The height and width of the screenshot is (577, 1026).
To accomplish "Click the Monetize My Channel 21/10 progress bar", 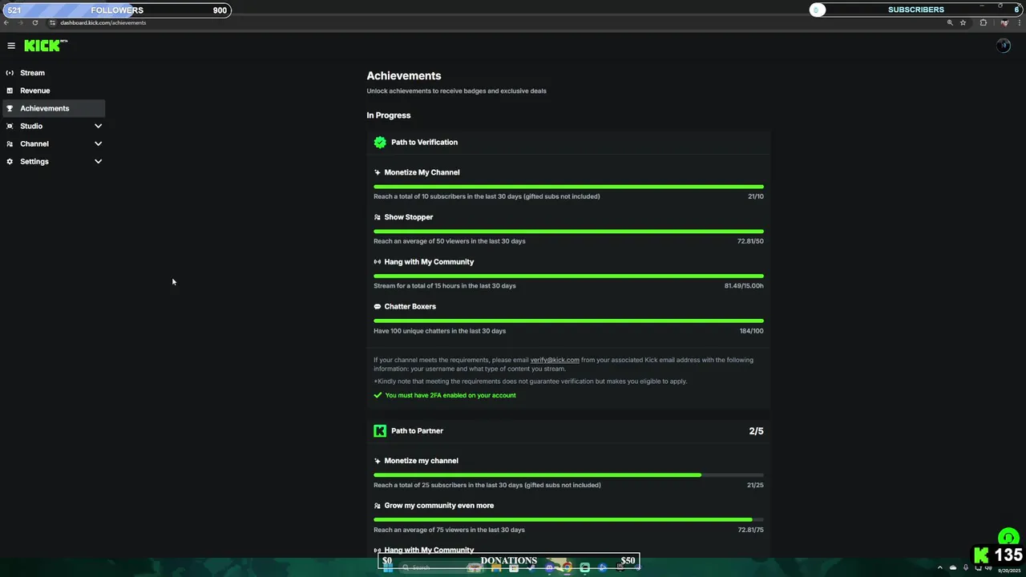I will pyautogui.click(x=568, y=186).
